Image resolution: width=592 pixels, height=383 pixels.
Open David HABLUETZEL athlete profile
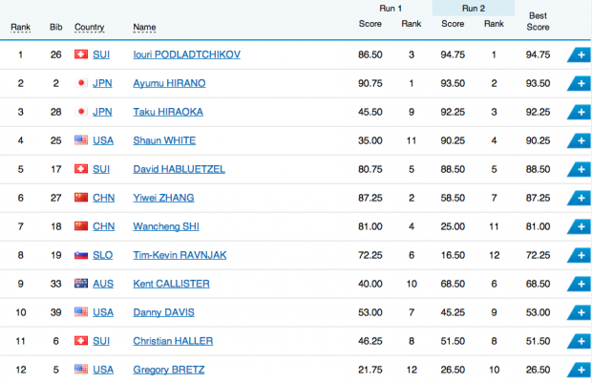[x=181, y=170]
